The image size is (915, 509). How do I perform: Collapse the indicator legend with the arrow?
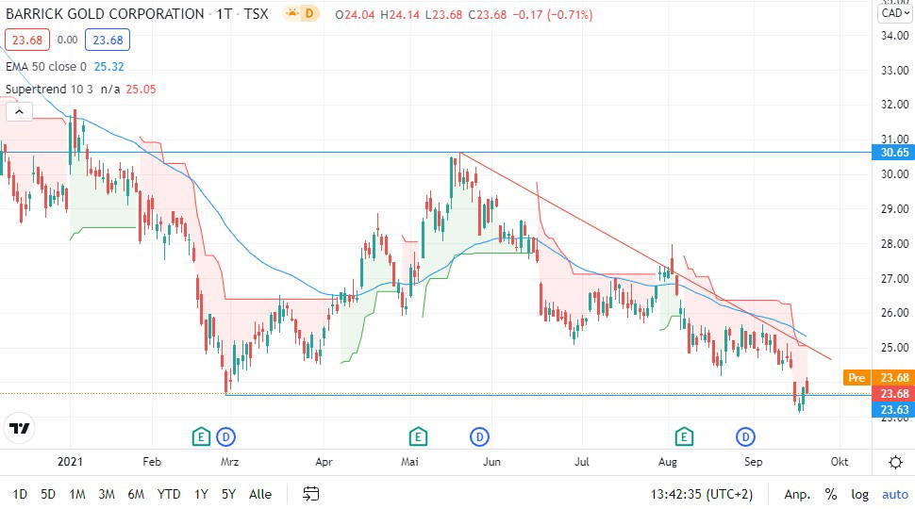coord(19,112)
